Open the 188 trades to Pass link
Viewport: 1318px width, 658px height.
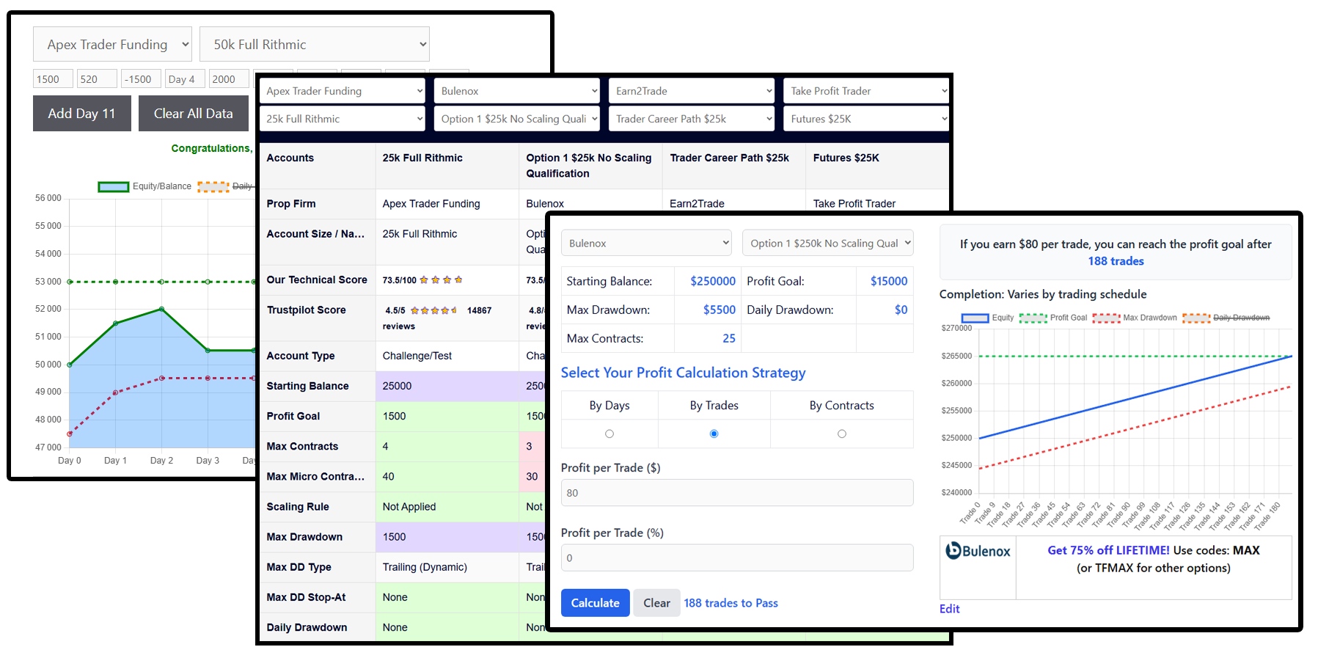point(731,603)
